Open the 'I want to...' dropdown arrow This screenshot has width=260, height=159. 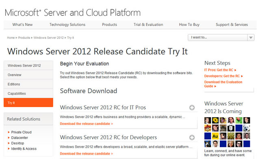coord(251,38)
